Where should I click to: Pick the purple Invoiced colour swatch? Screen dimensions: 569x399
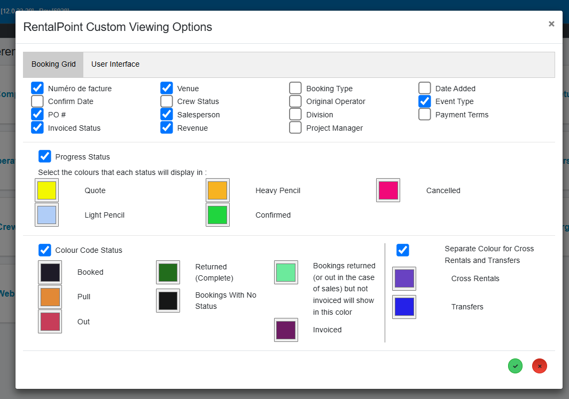(286, 330)
